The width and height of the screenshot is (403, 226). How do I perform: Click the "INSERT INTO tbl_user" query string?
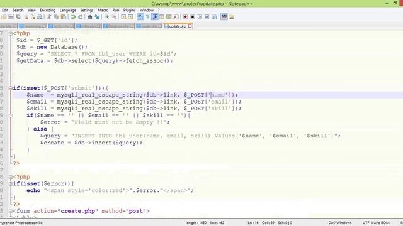[x=206, y=136]
